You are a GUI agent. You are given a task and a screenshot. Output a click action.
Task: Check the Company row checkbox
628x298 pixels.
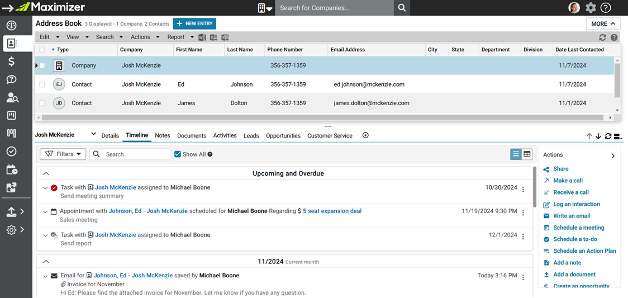(x=42, y=65)
